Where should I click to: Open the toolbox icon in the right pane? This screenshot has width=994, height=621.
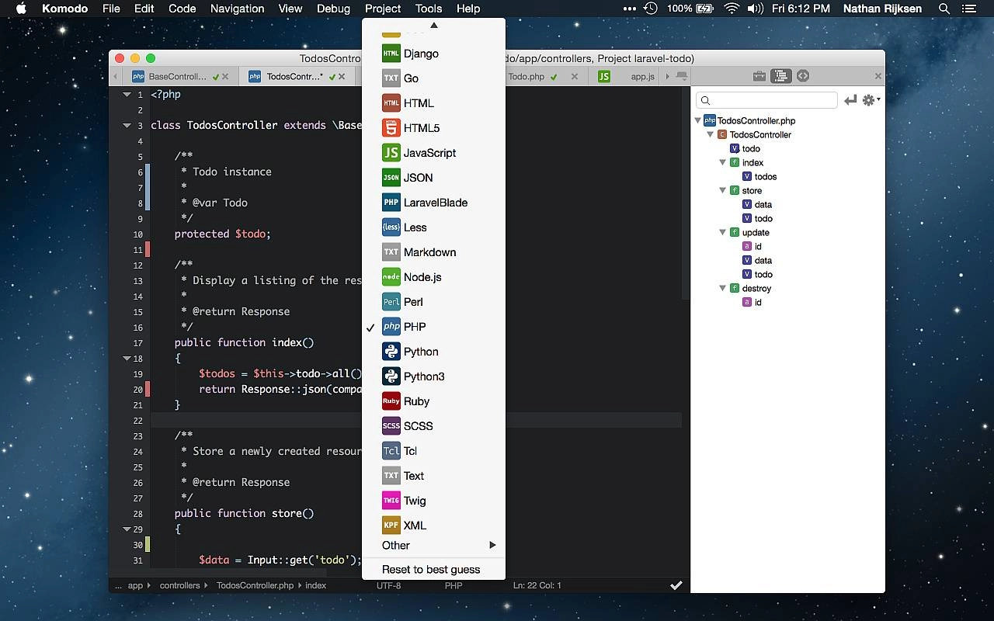point(759,76)
